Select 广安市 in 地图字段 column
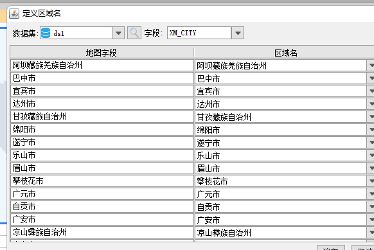Viewport: 374px width, 250px height. [x=102, y=220]
